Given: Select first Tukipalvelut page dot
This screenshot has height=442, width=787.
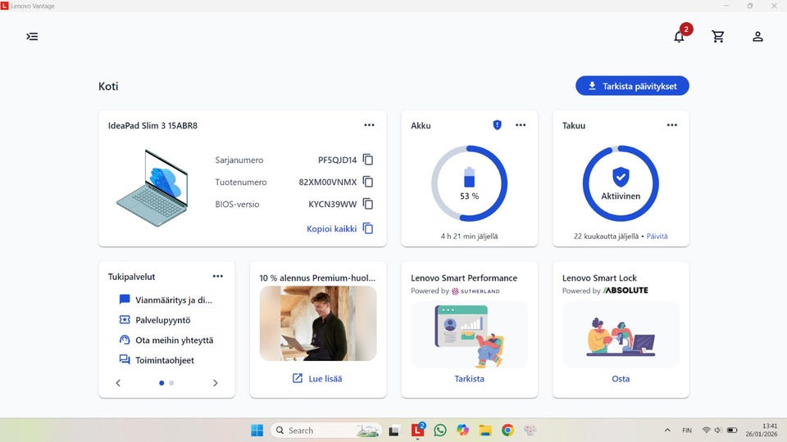Looking at the screenshot, I should tap(161, 383).
